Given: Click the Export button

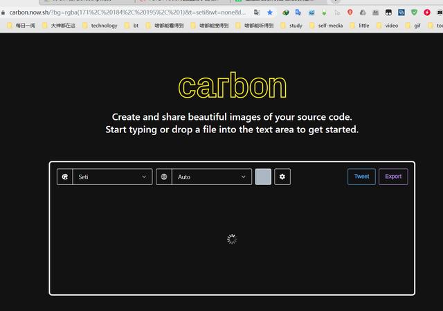Looking at the screenshot, I should [x=393, y=177].
